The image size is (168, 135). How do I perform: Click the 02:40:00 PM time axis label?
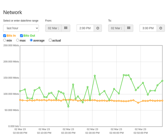[x=117, y=133]
